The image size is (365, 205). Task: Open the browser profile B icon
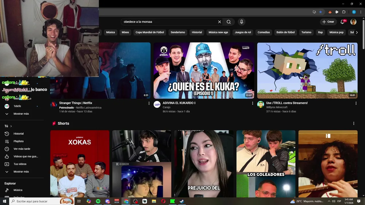tap(354, 12)
